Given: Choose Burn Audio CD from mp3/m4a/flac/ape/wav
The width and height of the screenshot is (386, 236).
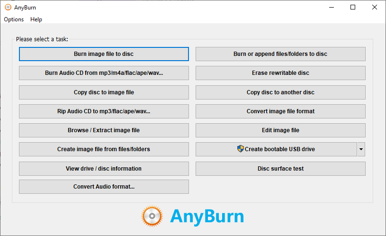Looking at the screenshot, I should pos(104,73).
